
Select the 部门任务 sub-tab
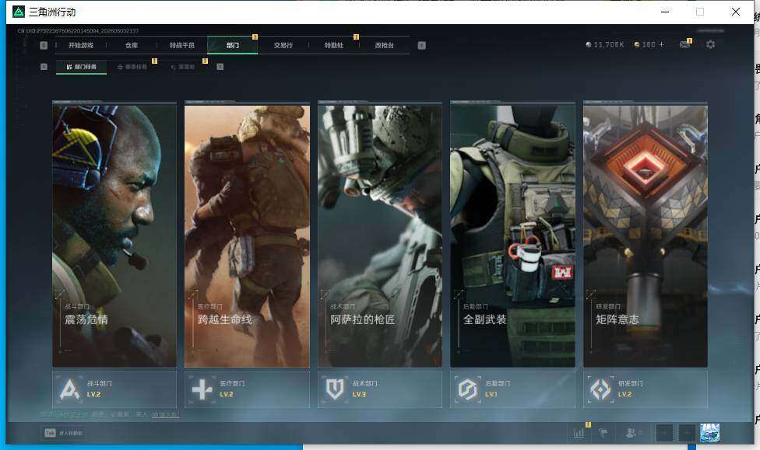coord(82,67)
